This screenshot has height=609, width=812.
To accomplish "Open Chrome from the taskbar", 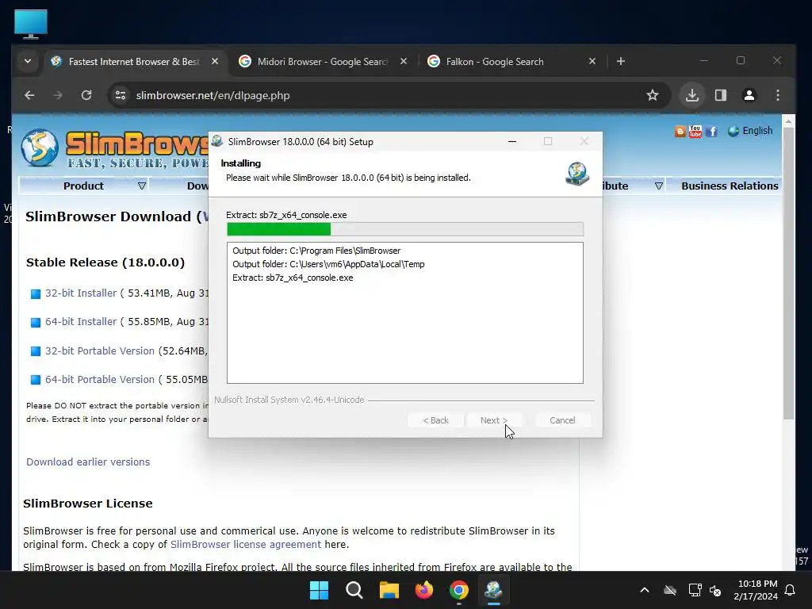I will [459, 590].
